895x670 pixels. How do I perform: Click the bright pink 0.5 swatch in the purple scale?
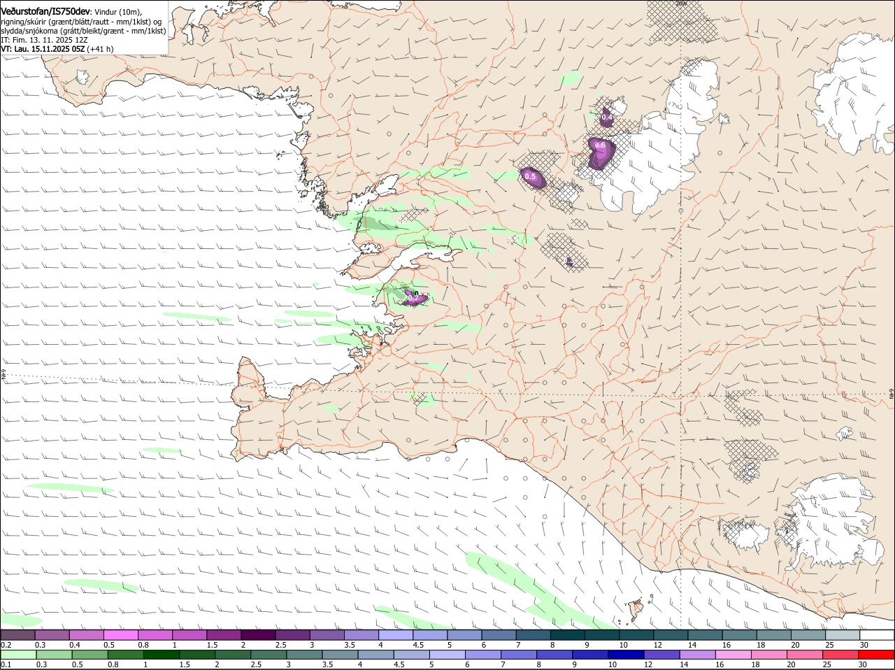point(120,635)
